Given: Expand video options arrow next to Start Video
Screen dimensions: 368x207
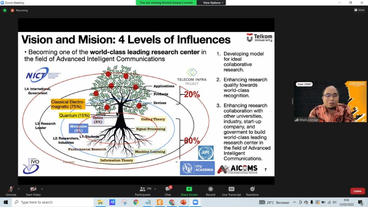Looking at the screenshot, I should (x=42, y=189).
